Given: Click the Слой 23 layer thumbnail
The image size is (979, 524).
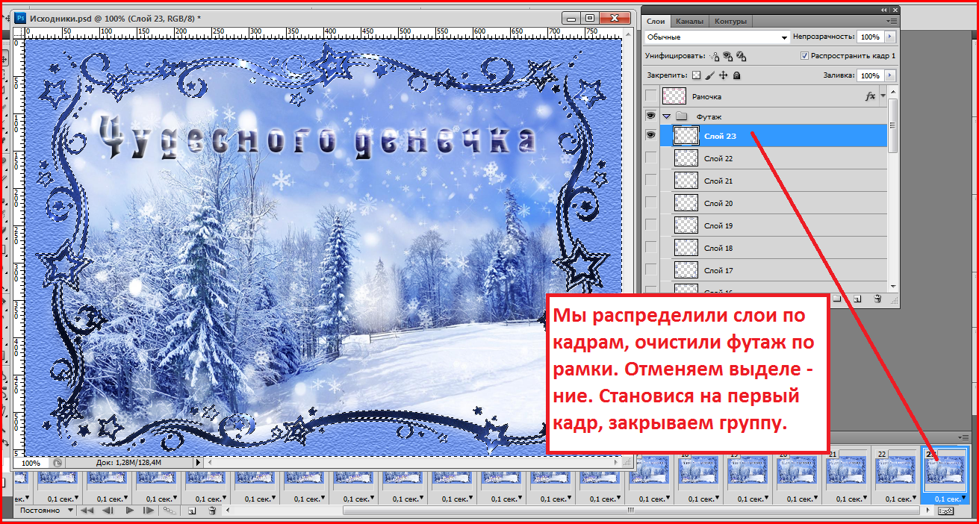Looking at the screenshot, I should point(686,135).
